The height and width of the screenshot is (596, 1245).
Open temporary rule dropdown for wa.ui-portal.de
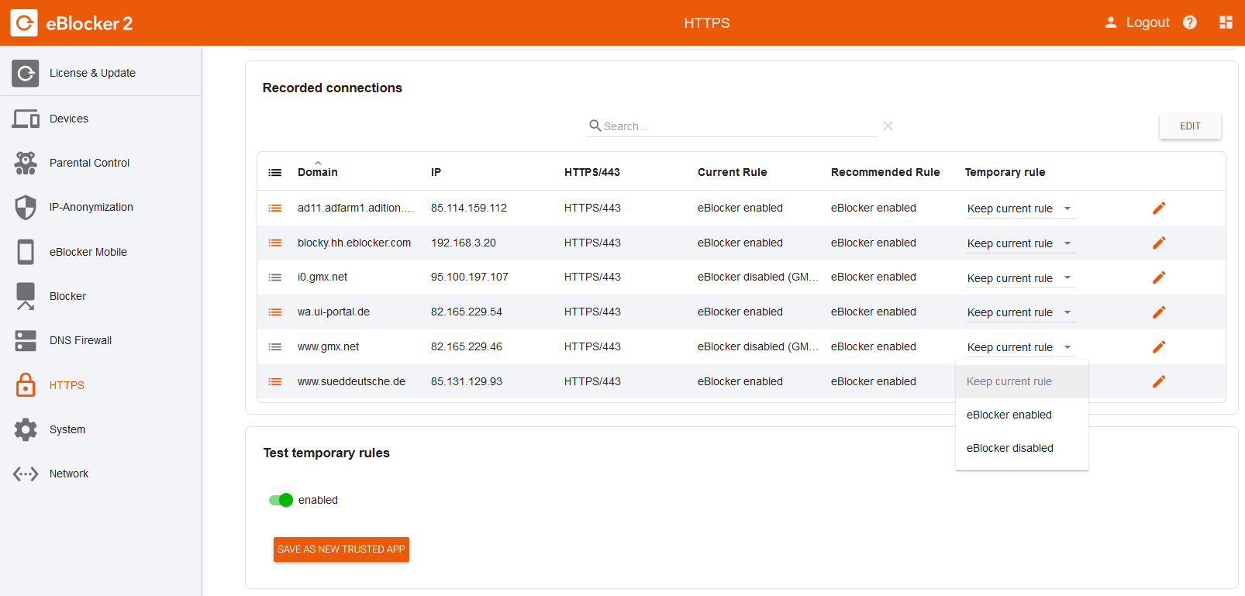[1020, 312]
